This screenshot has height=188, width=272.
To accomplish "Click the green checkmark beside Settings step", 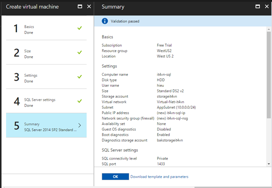I will [x=79, y=77].
